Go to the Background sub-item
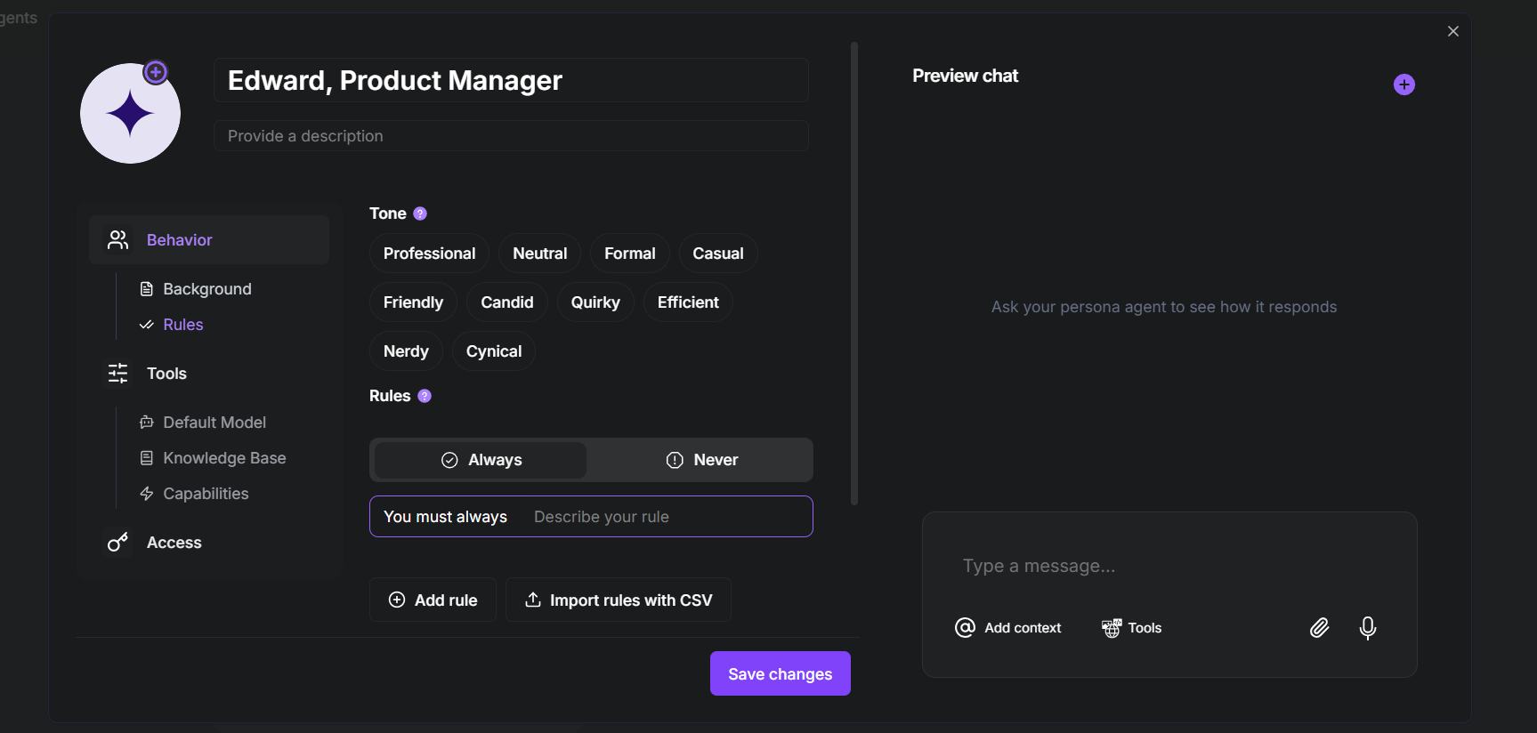The width and height of the screenshot is (1537, 733). click(x=206, y=289)
